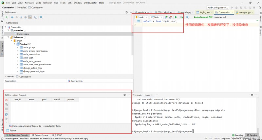Open the DB Browser panel gear options

[126, 12]
